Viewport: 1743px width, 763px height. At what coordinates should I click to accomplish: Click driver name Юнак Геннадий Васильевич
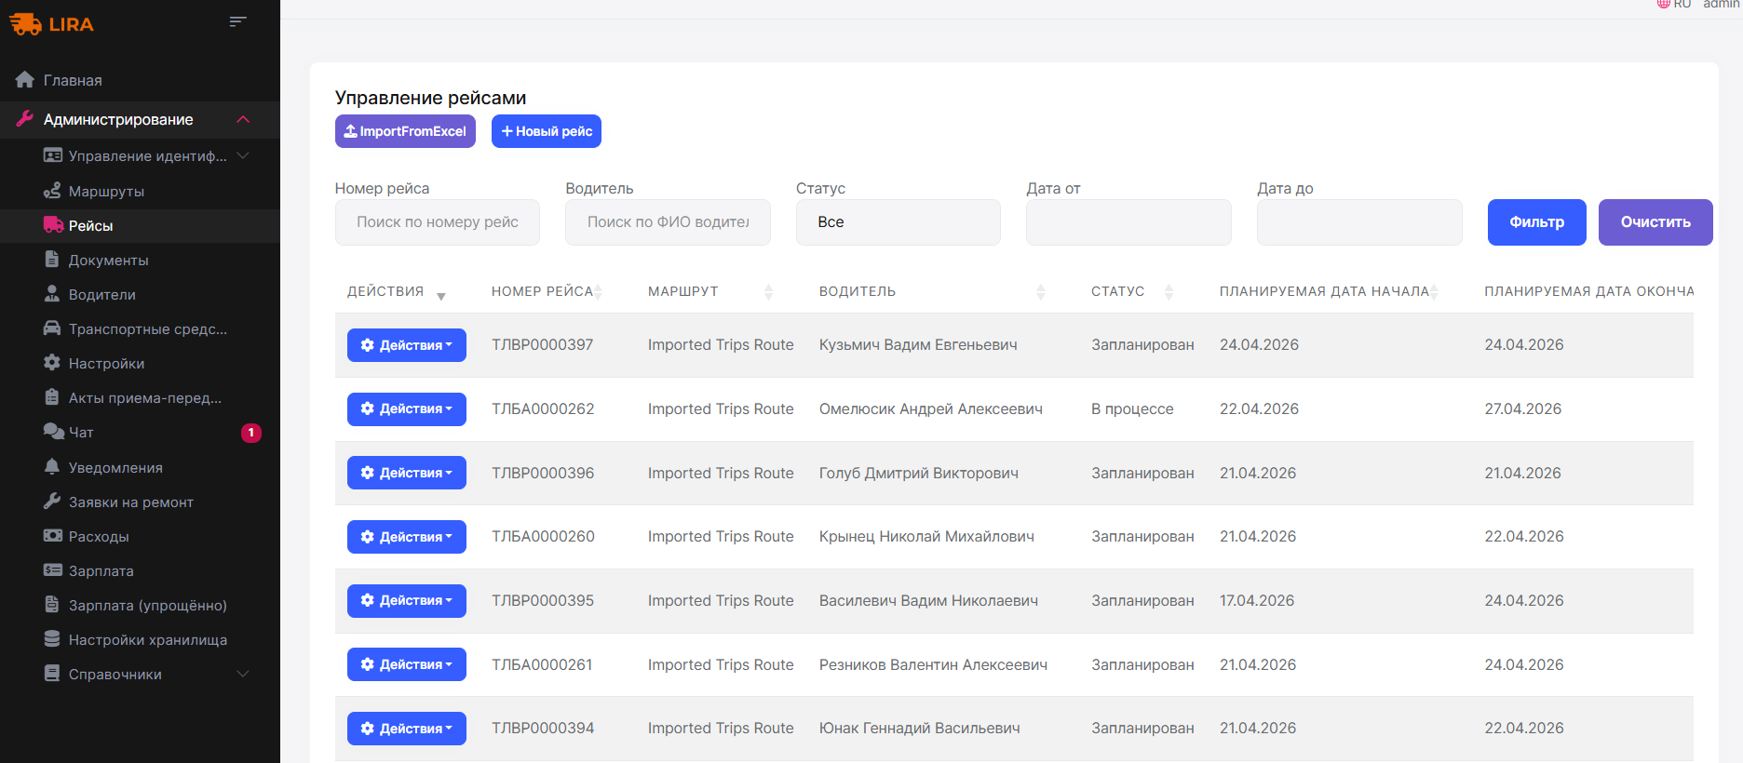pyautogui.click(x=920, y=729)
